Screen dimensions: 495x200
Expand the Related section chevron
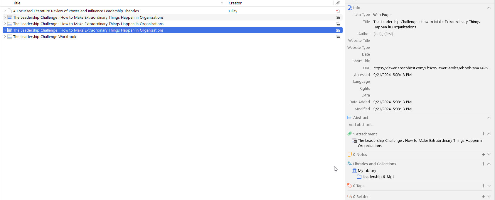click(489, 196)
